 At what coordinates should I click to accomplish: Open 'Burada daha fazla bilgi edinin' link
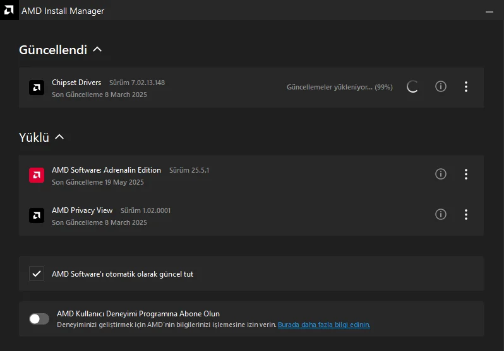click(324, 325)
